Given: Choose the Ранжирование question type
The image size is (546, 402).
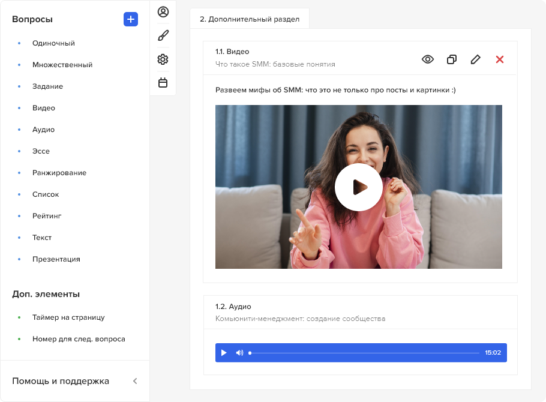Looking at the screenshot, I should click(x=59, y=173).
